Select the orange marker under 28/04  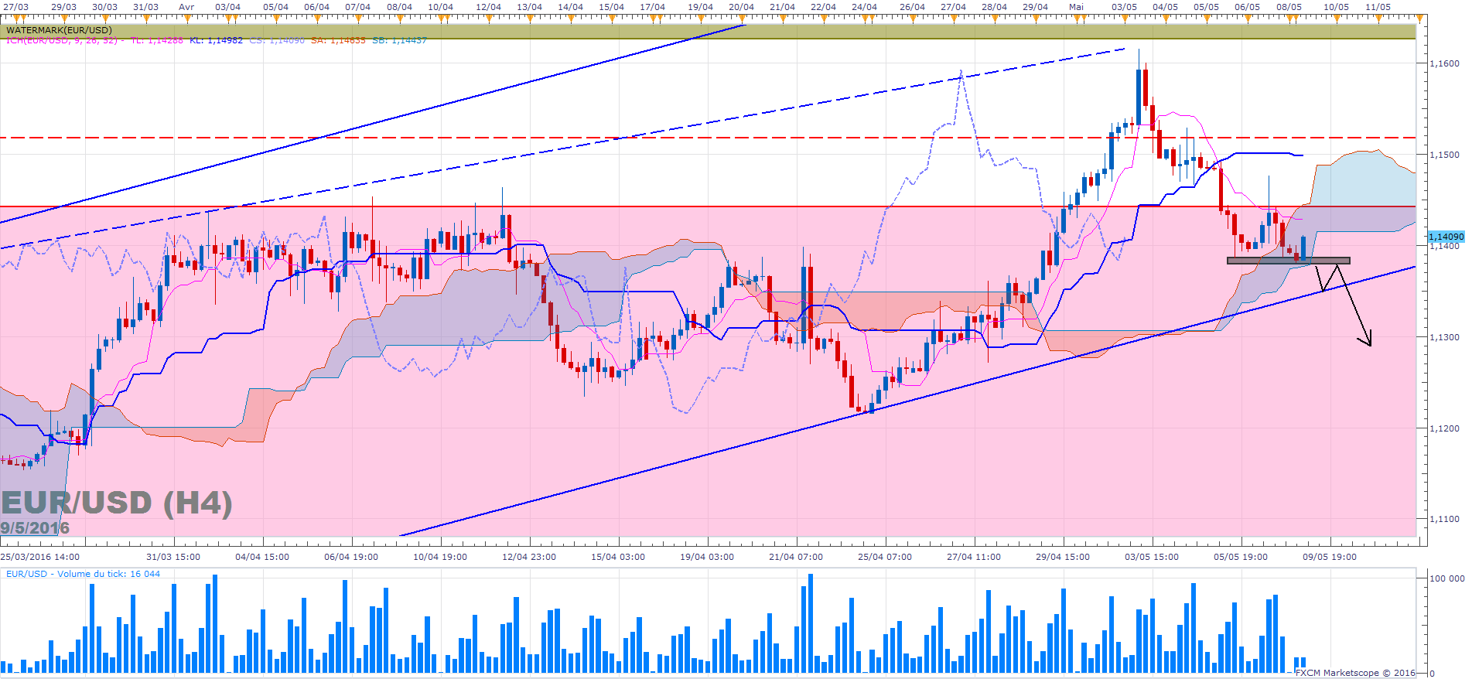click(995, 16)
